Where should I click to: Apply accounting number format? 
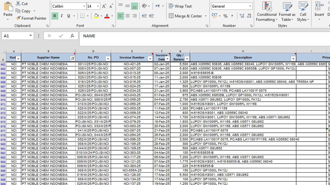[214, 16]
